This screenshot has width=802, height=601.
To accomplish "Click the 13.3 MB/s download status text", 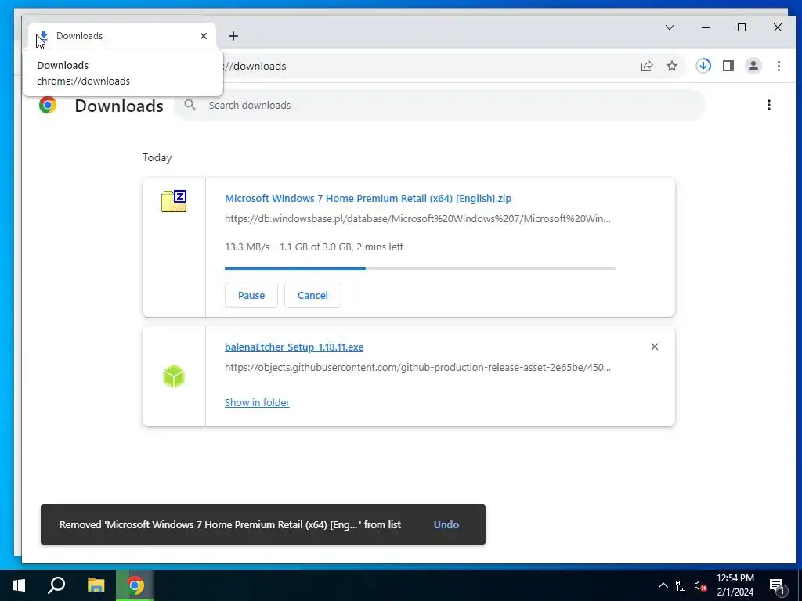I will pos(314,247).
